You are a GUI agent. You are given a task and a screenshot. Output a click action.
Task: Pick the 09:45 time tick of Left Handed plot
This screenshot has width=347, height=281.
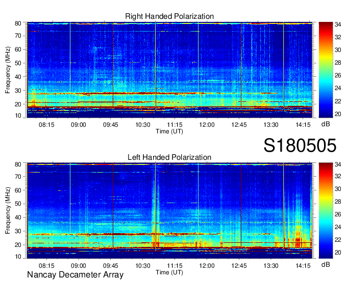click(x=110, y=266)
